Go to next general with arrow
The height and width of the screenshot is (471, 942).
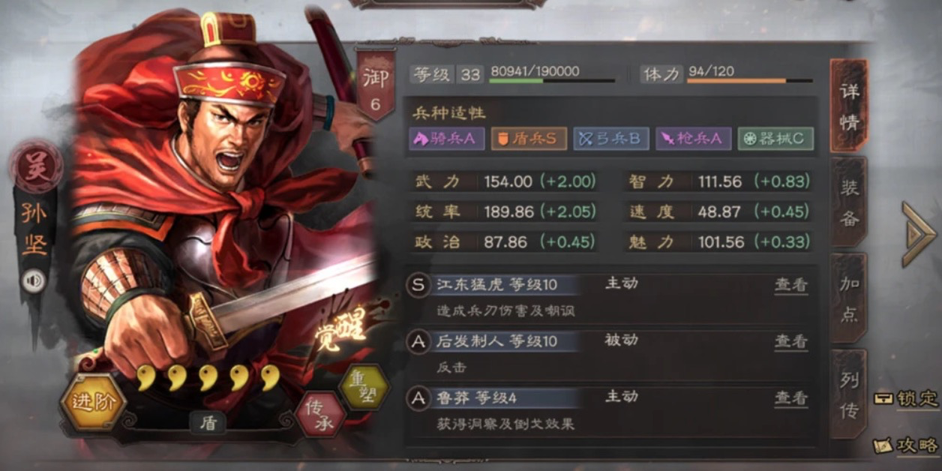[918, 234]
